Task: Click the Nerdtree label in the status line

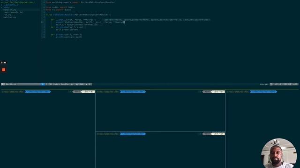Action: (x=11, y=84)
